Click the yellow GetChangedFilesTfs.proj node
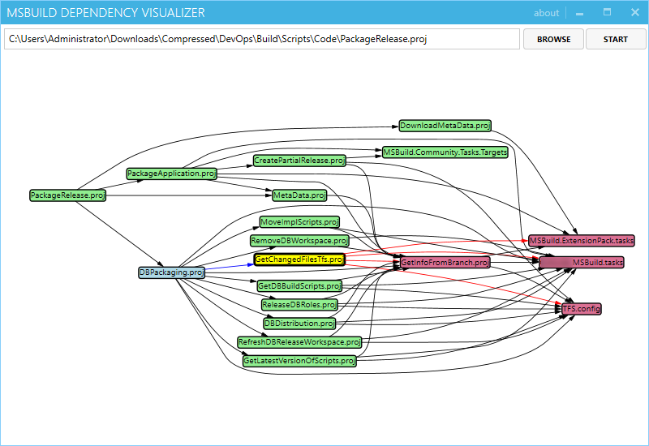 [x=299, y=259]
